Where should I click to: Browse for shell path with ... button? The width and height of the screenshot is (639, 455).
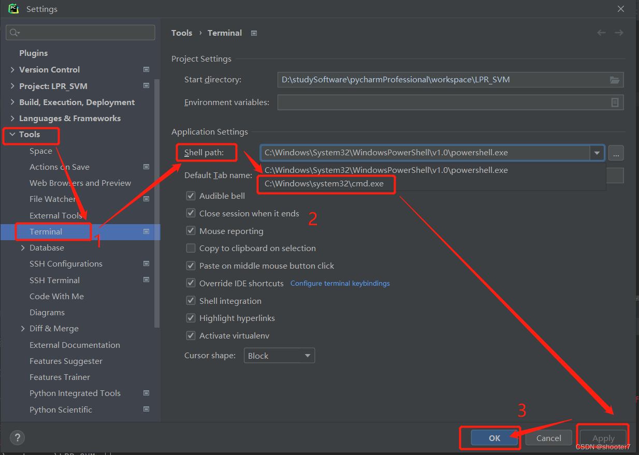click(x=616, y=153)
